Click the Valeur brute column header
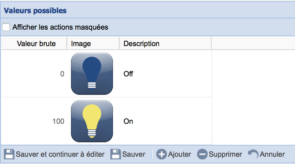The width and height of the screenshot is (295, 164). click(x=36, y=43)
